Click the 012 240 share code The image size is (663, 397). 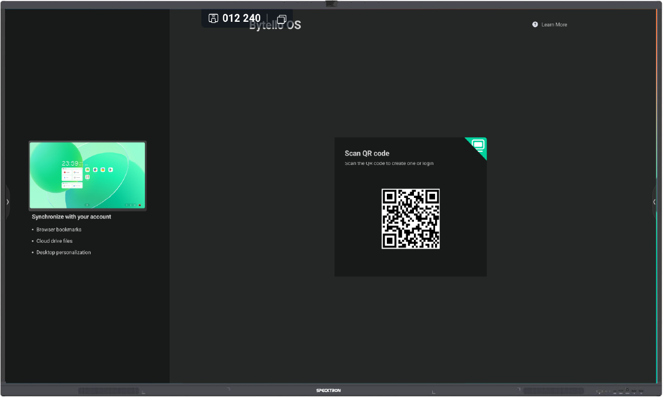(x=241, y=18)
